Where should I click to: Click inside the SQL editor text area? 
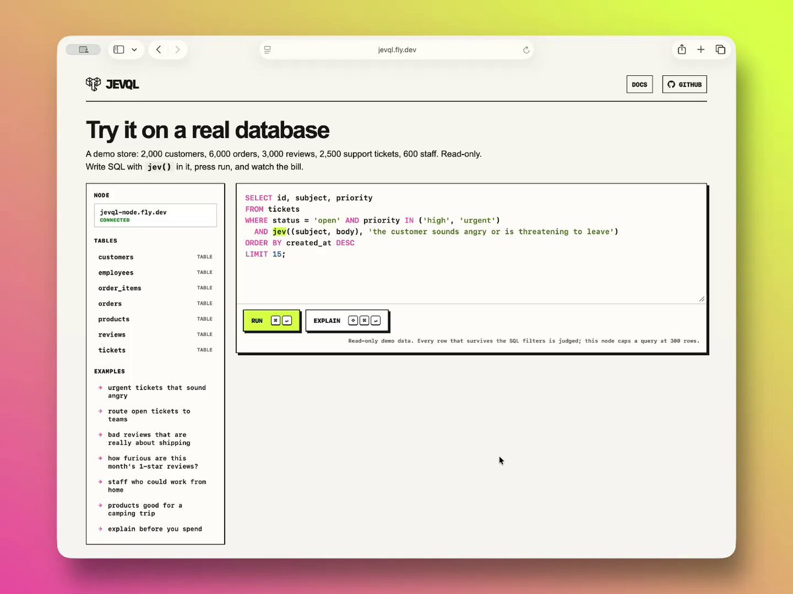(x=471, y=244)
